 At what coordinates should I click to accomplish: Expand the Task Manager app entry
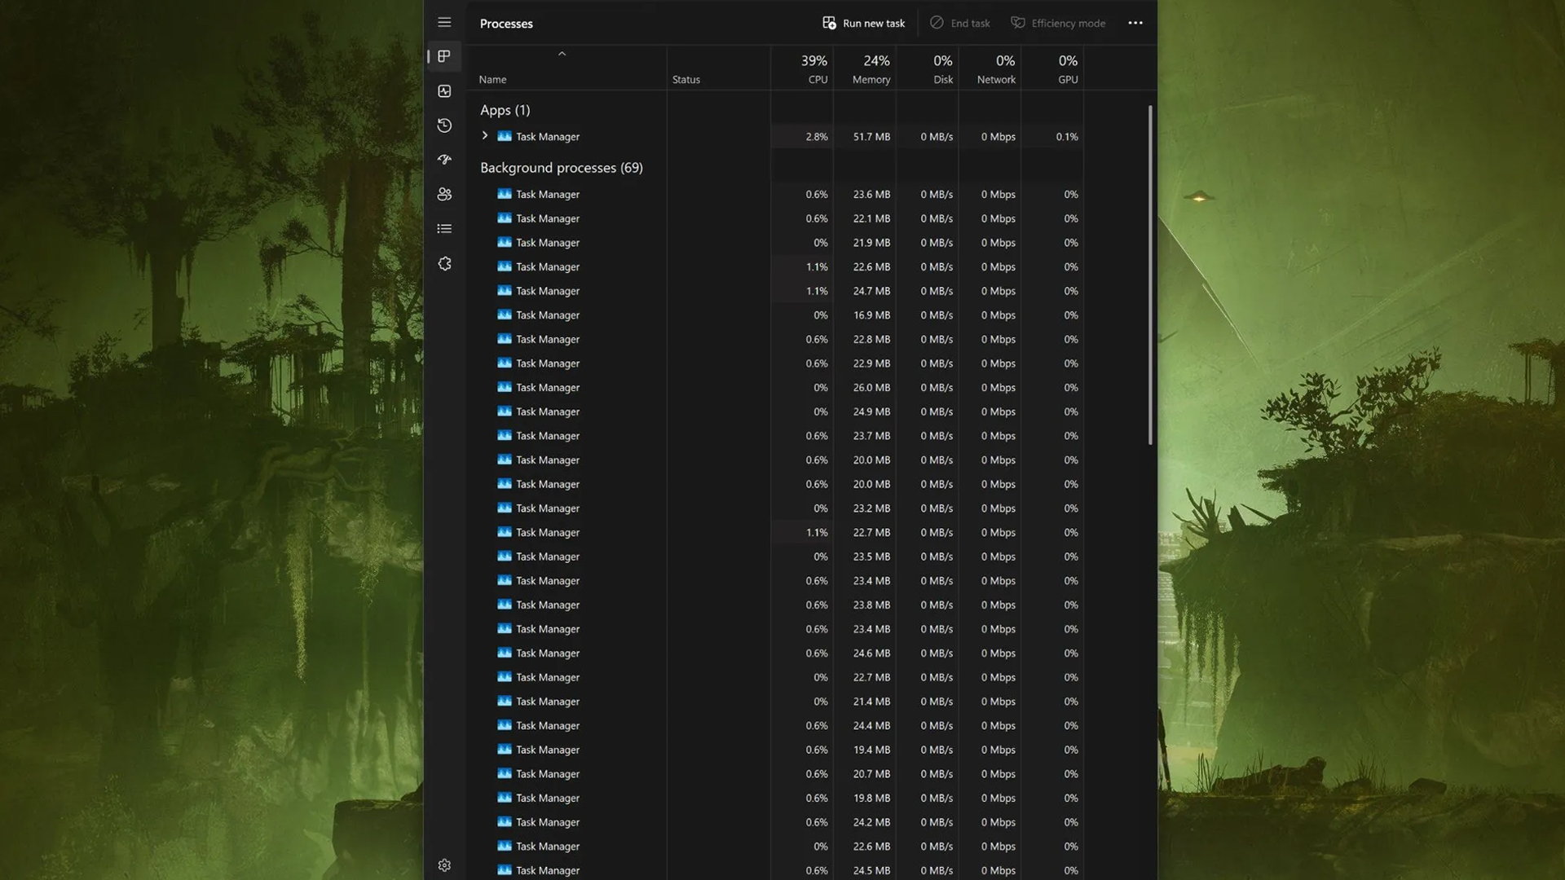(485, 136)
